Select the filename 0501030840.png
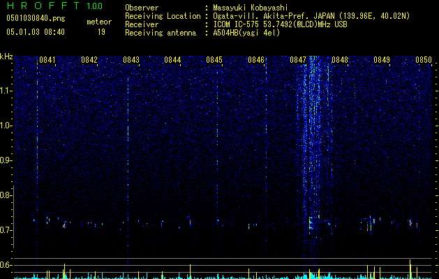This screenshot has width=439, height=279. (x=36, y=18)
